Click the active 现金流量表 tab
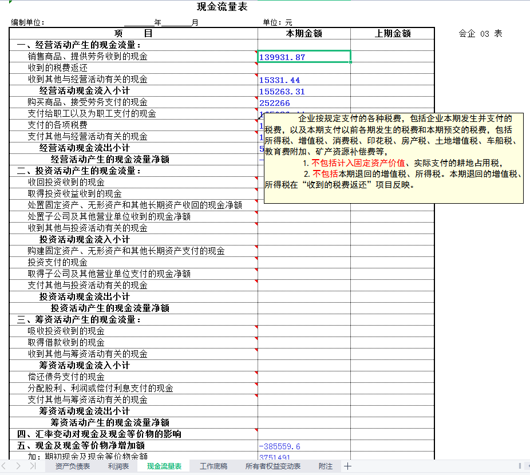530x475 pixels. coord(163,466)
